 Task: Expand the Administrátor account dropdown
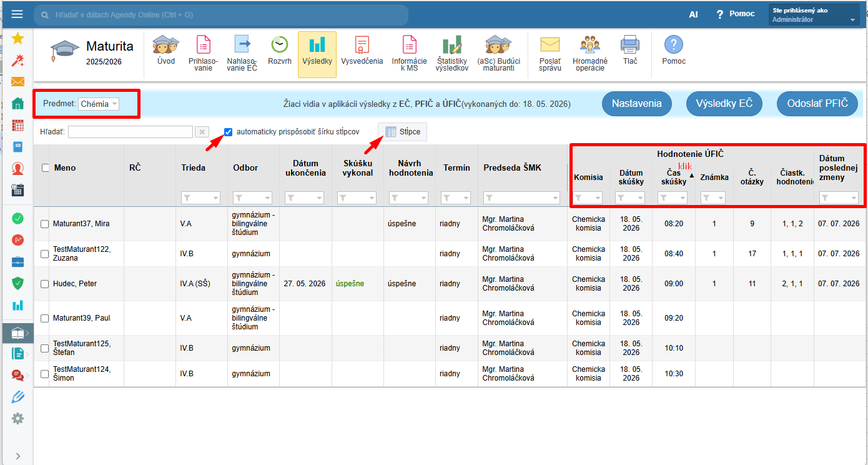point(814,15)
